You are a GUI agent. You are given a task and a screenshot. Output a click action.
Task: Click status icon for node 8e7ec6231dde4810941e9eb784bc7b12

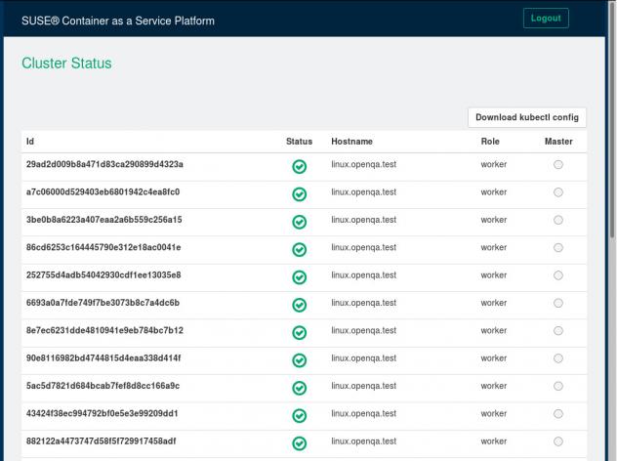[x=300, y=332]
